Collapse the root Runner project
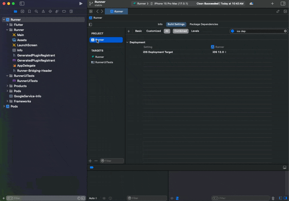 coord(4,20)
